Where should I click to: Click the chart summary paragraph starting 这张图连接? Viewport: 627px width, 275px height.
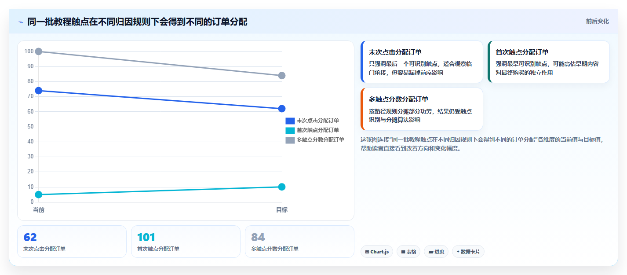(x=482, y=144)
